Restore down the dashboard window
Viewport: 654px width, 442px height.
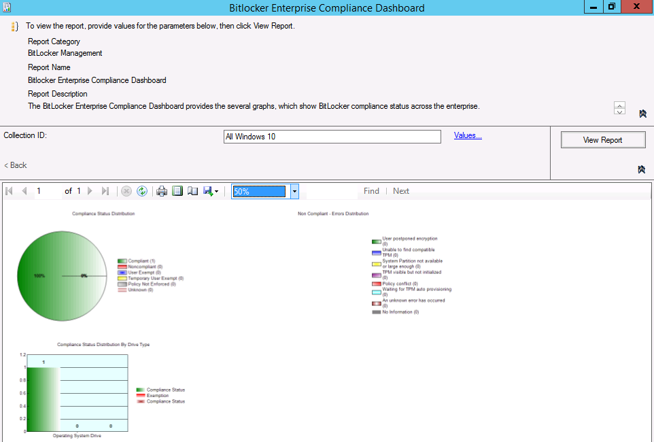(x=611, y=7)
